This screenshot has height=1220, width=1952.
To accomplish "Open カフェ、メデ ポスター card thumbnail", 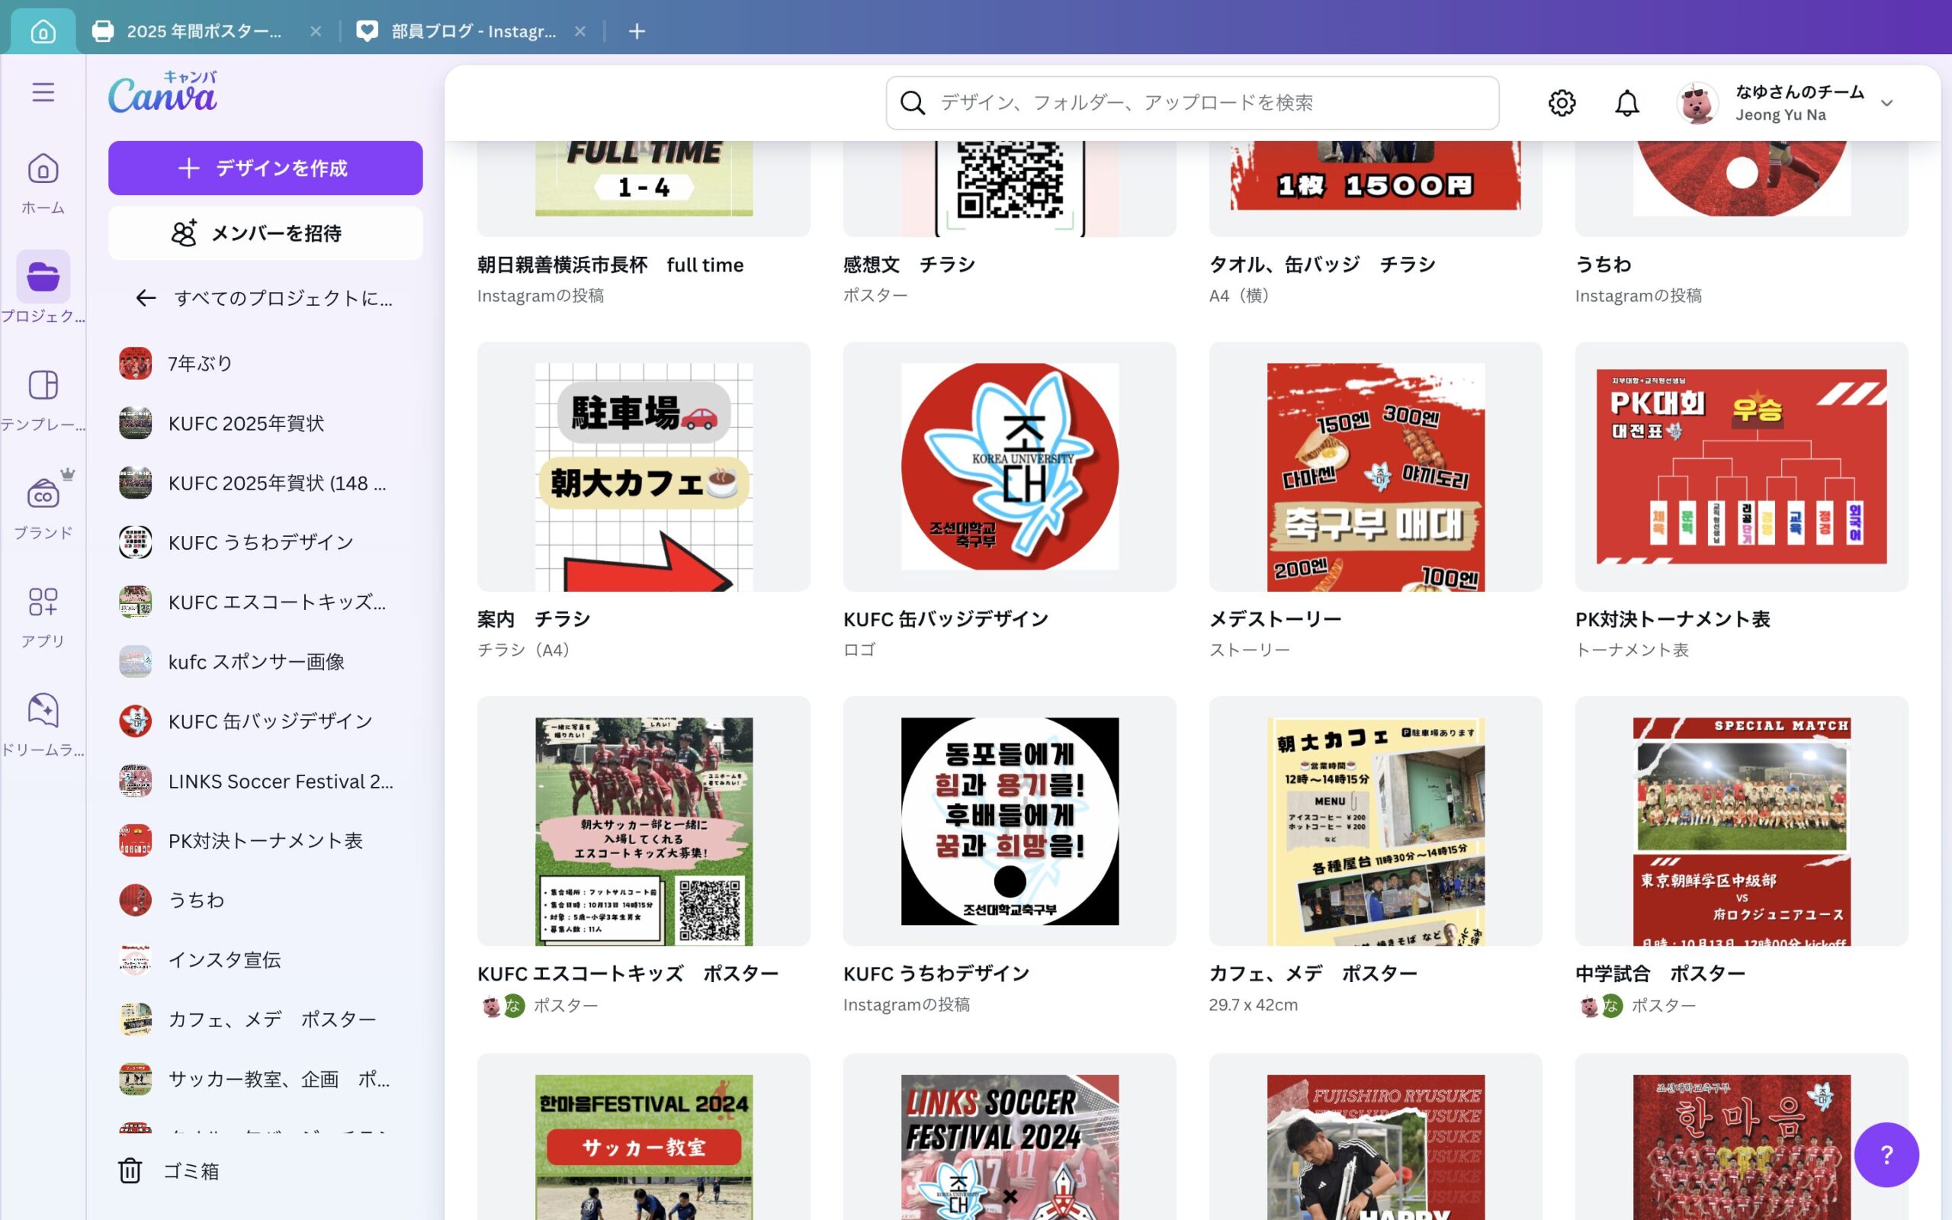I will coord(1376,821).
